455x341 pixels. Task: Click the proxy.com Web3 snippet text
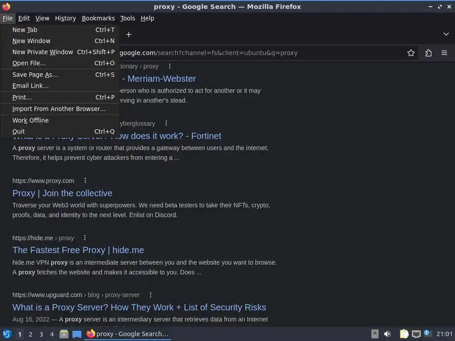click(x=141, y=210)
